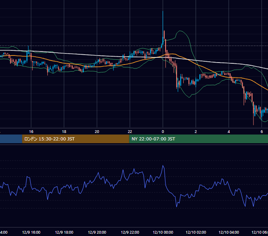The height and width of the screenshot is (236, 268).
Task: Click the 16 hour label on price chart axis
Action: (x=31, y=132)
